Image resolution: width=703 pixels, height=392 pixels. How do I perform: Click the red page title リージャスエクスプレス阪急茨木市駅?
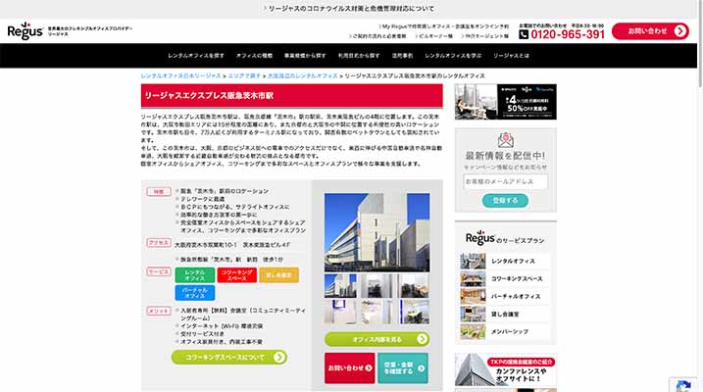[x=210, y=96]
